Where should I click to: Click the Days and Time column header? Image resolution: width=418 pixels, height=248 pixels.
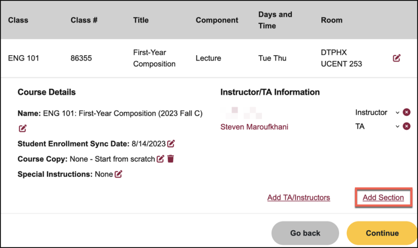point(275,20)
